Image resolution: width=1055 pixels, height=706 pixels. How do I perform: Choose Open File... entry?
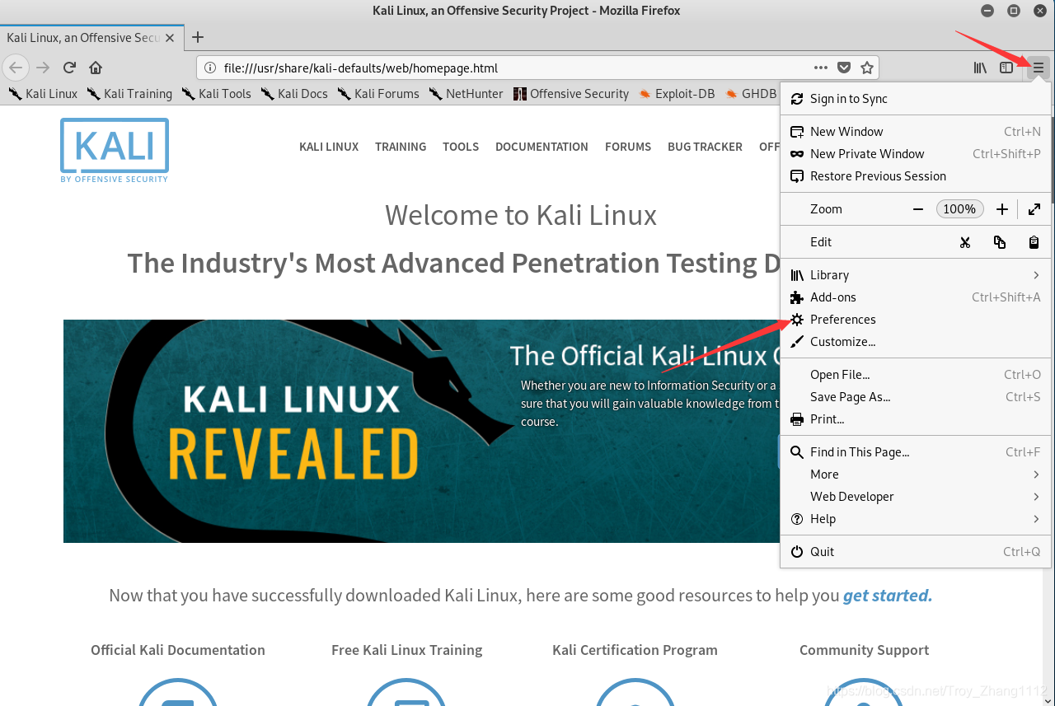(x=916, y=375)
